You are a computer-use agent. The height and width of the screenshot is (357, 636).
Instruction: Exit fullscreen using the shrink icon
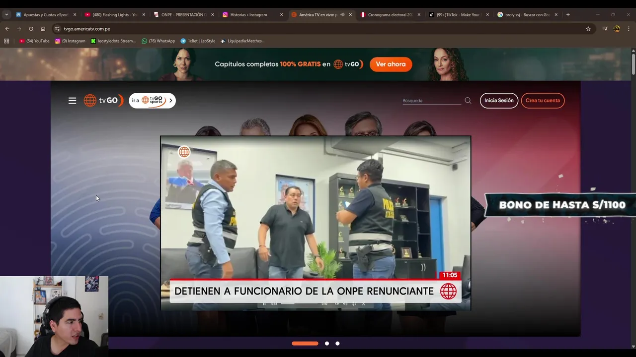click(354, 304)
